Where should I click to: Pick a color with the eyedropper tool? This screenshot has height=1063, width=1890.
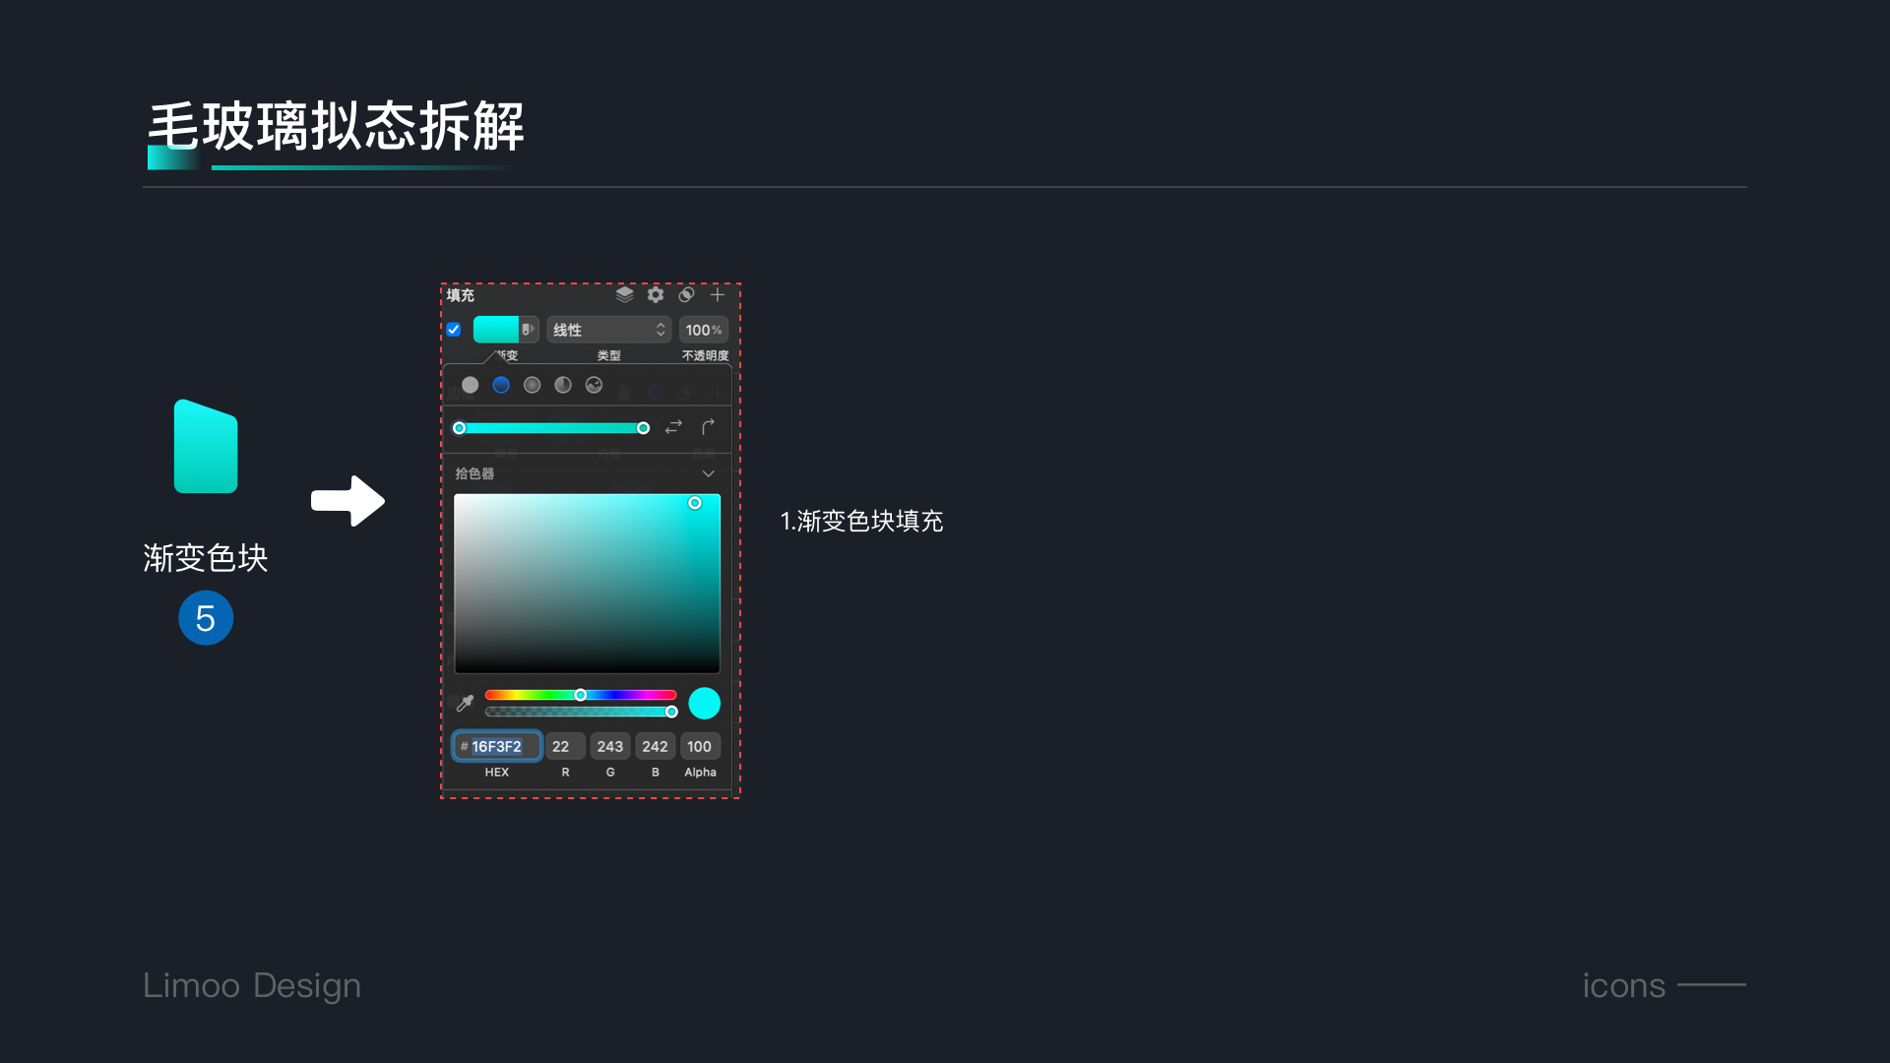465,703
